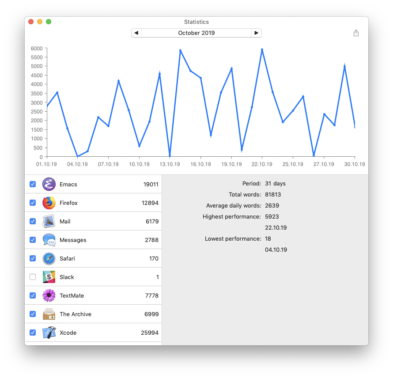Viewport: 393px width, 378px height.
Task: Select The Archive row label
Action: pyautogui.click(x=76, y=314)
